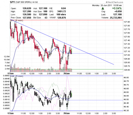Select the SPY ticker symbol title
Image resolution: width=133 pixels, height=115 pixels.
pos(12,2)
